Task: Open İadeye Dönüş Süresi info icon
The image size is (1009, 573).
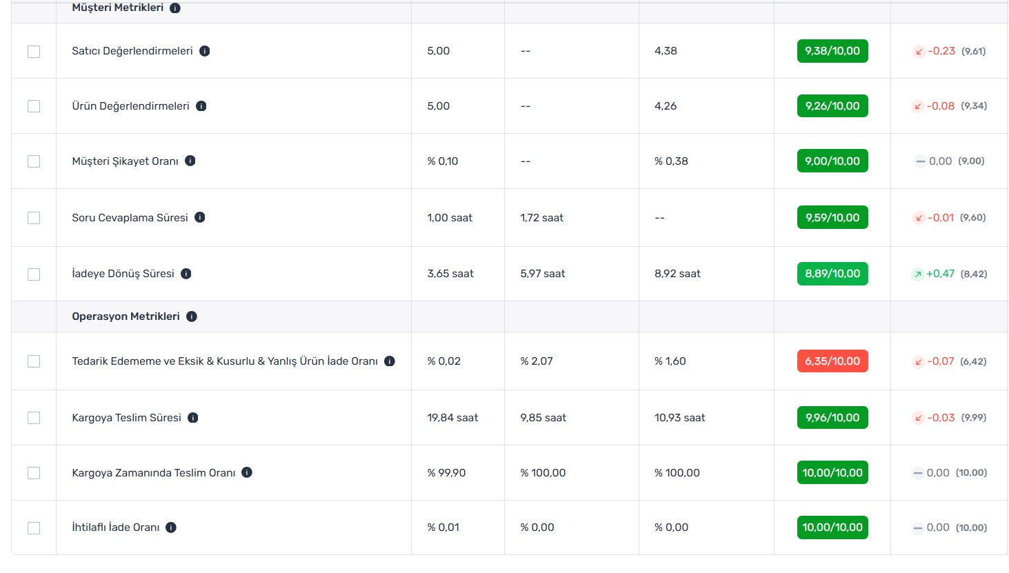Action: 186,274
